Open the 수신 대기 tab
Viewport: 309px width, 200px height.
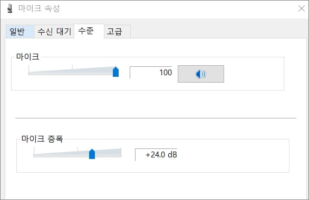tap(54, 32)
